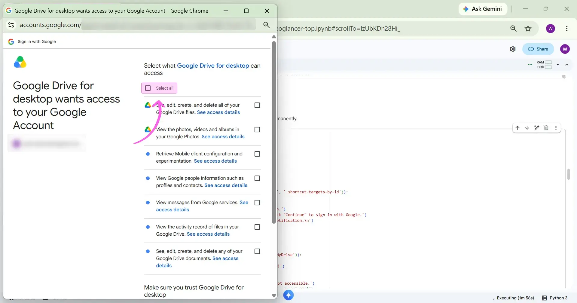577x303 pixels.
Task: Minimize the Google sign-in popup window
Action: [x=226, y=11]
